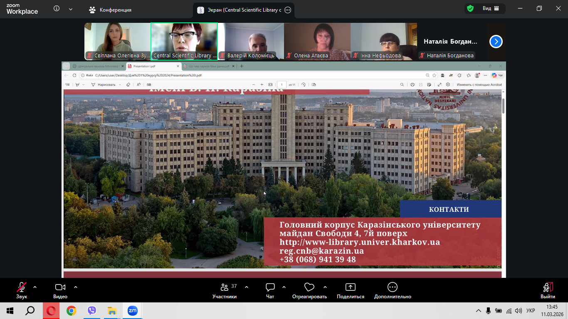The height and width of the screenshot is (319, 568).
Task: Toggle УКР keyboard language in system tray
Action: [x=531, y=311]
